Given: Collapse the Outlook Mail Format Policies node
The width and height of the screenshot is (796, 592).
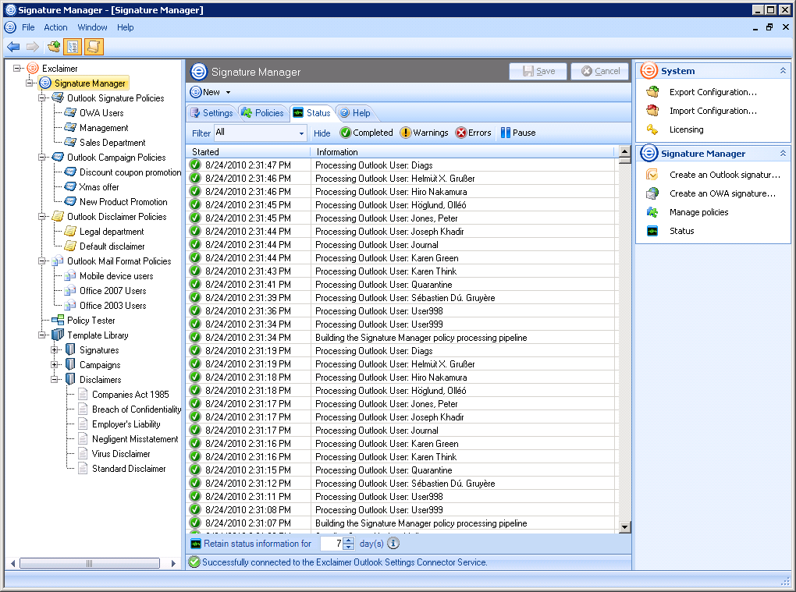Looking at the screenshot, I should click(43, 261).
